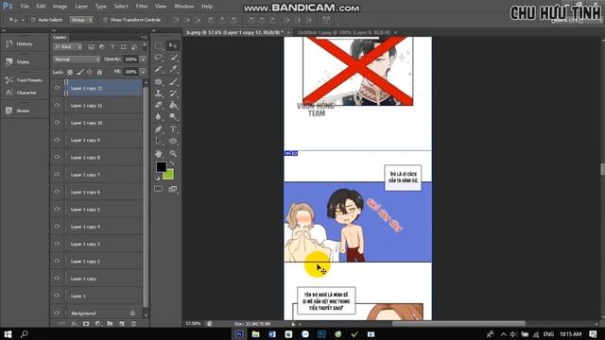The image size is (605, 340).
Task: Select the Blur tool
Action: (159, 117)
